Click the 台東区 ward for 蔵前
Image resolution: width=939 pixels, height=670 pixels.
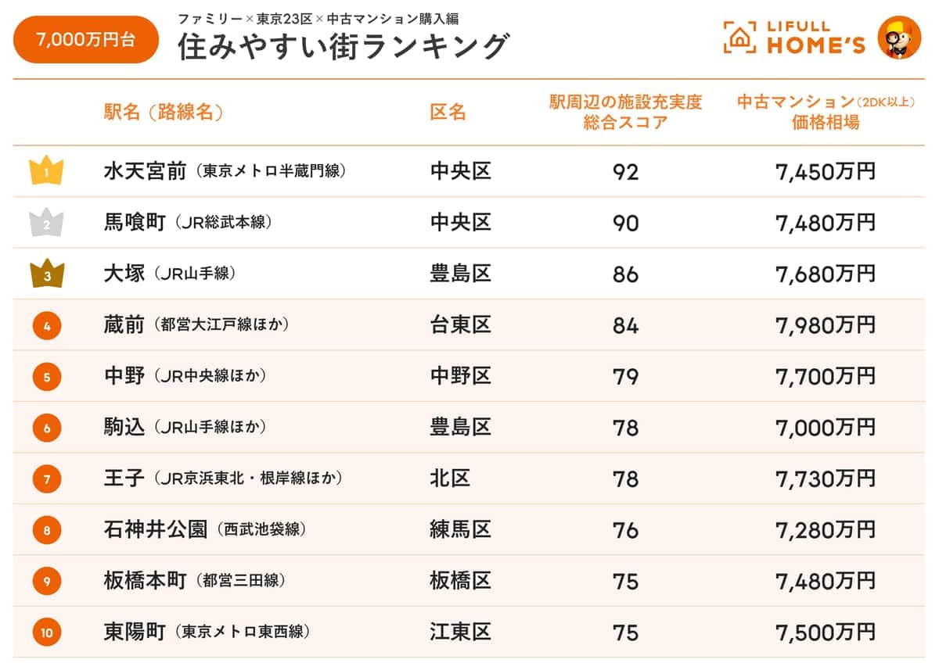coord(460,325)
